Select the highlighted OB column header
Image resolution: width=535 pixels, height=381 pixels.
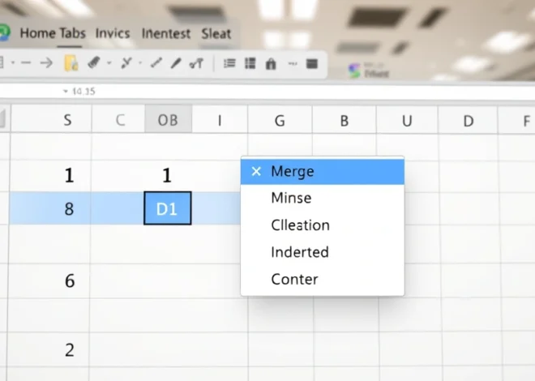pyautogui.click(x=169, y=119)
